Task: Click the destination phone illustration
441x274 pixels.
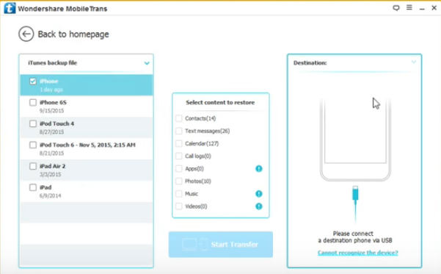Action: pyautogui.click(x=355, y=140)
